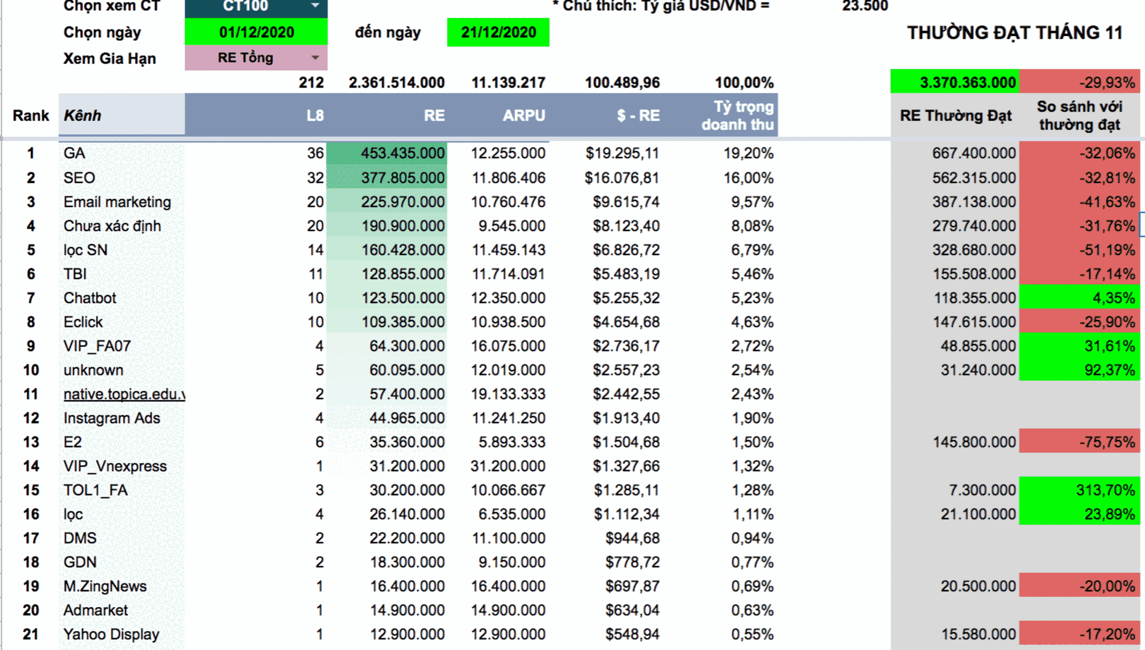Click the green 92,37% cell
1145x650 pixels.
point(1079,370)
